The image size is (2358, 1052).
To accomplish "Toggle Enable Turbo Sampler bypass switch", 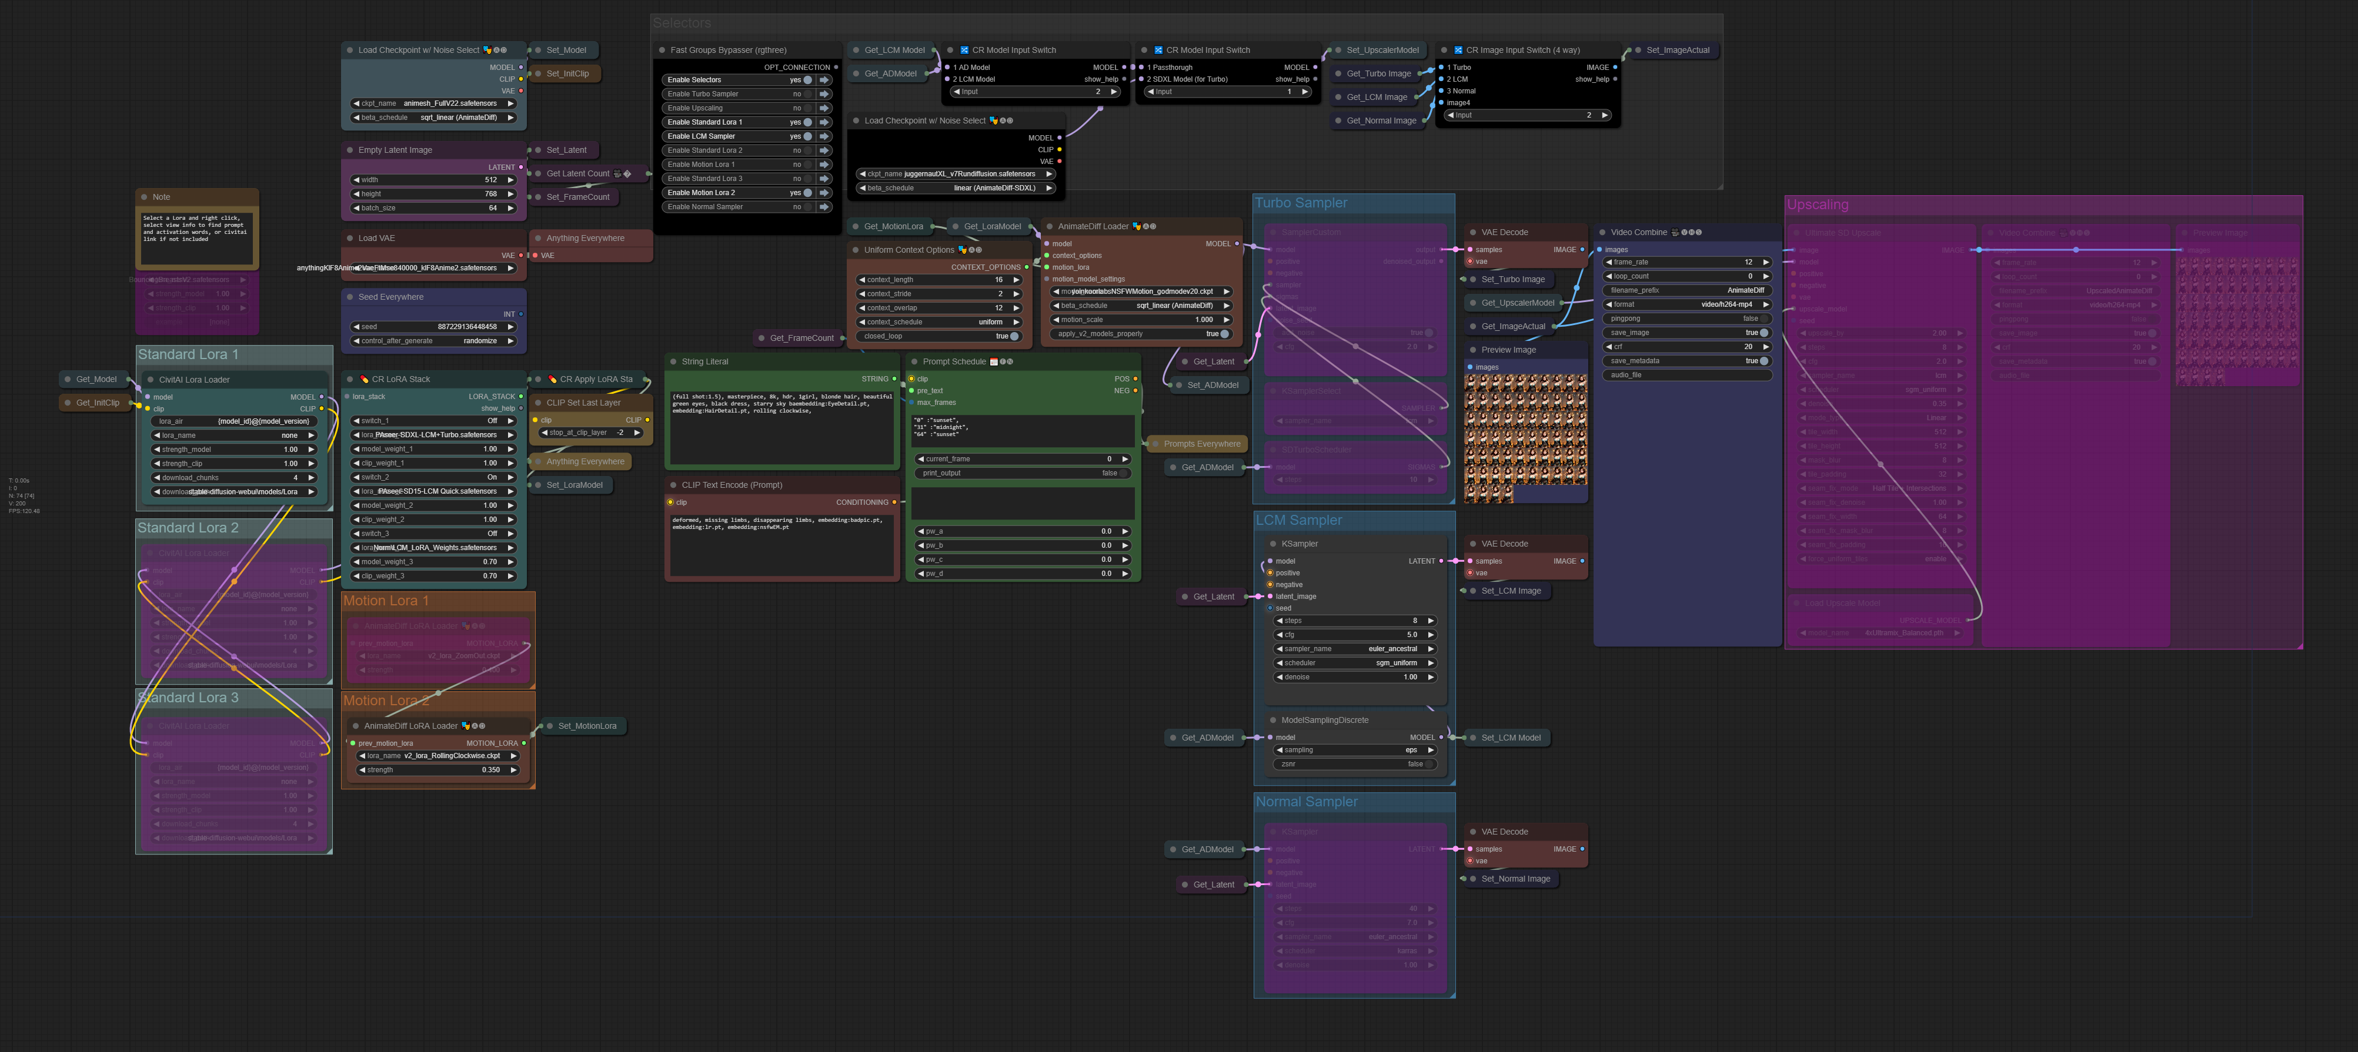I will point(807,94).
